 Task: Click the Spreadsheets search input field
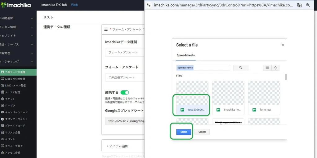pos(203,68)
